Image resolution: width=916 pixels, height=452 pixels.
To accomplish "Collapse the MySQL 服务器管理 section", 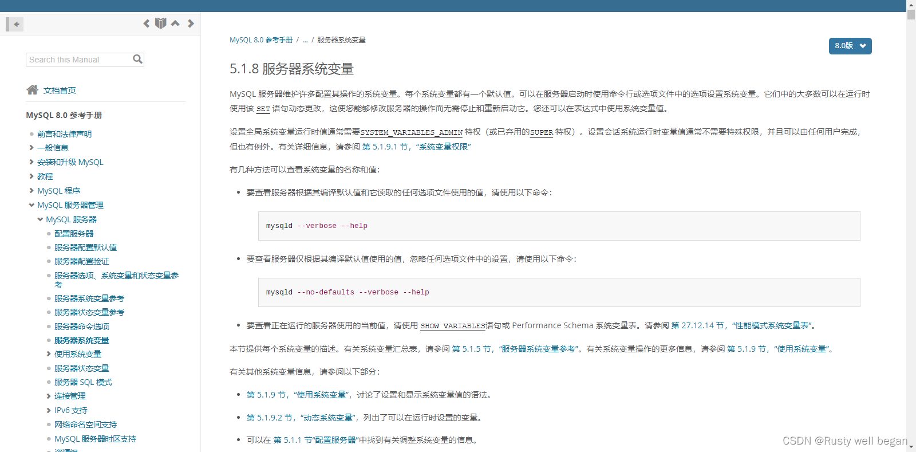I will (31, 205).
